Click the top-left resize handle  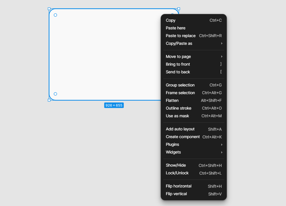coord(49,9)
